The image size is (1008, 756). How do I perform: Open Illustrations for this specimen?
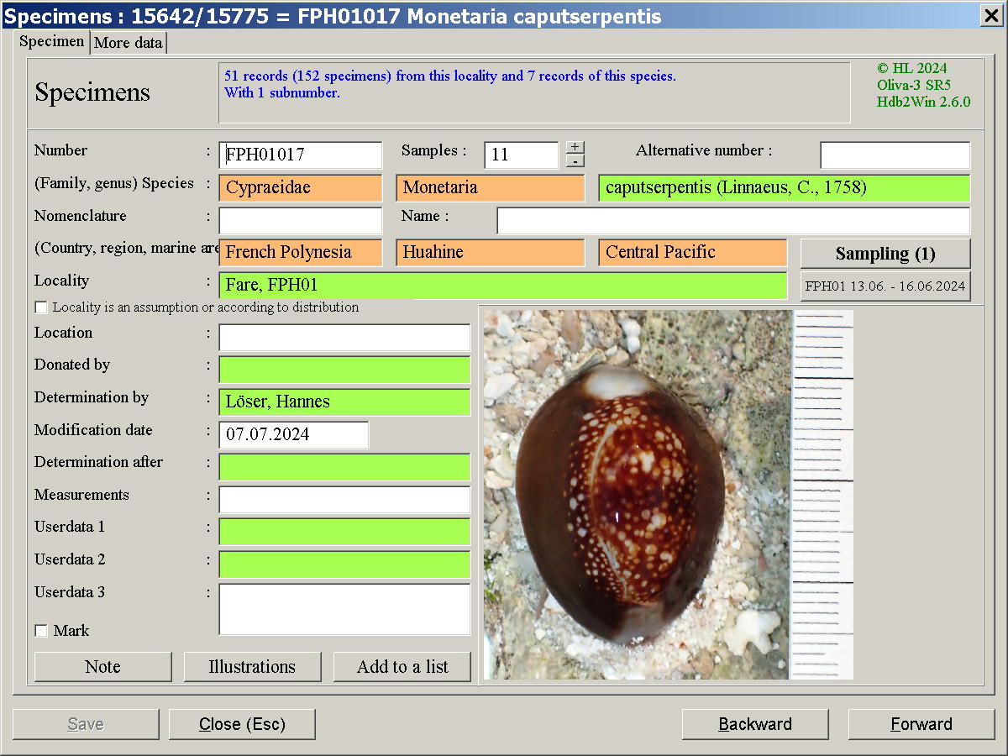(x=252, y=667)
